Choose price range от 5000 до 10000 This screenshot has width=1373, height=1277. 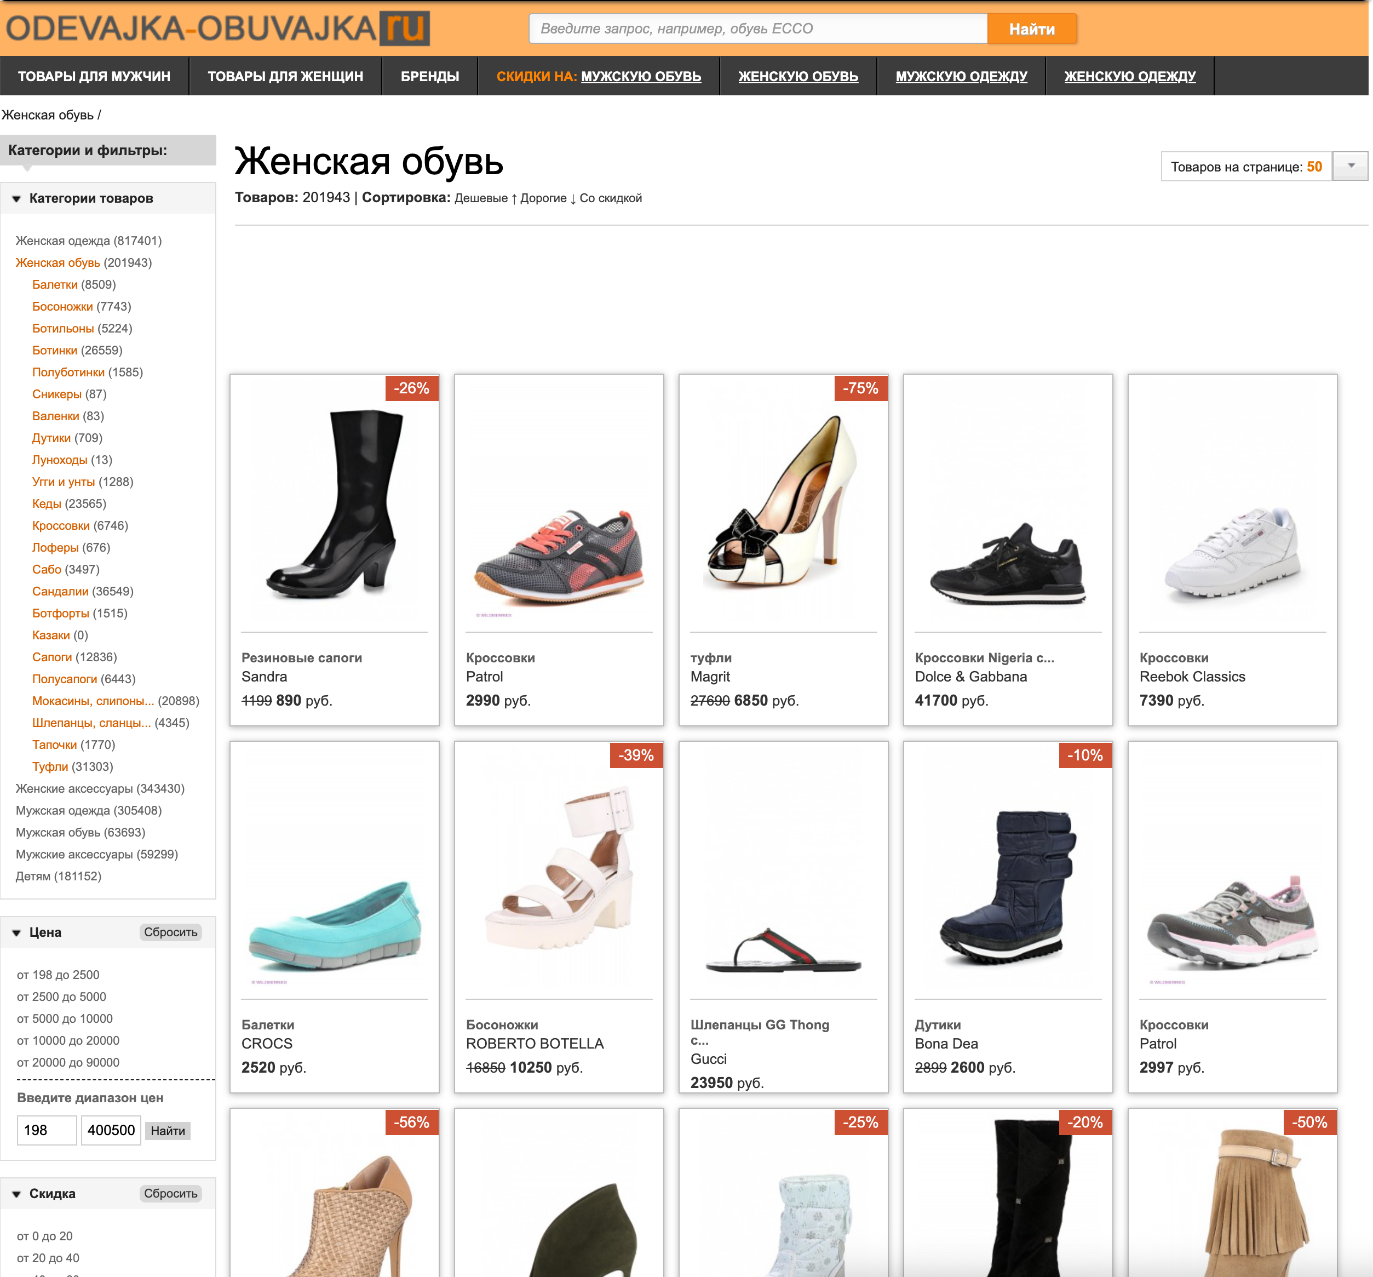pyautogui.click(x=65, y=1018)
